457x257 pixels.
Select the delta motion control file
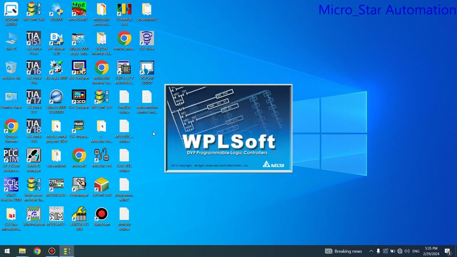point(147,101)
